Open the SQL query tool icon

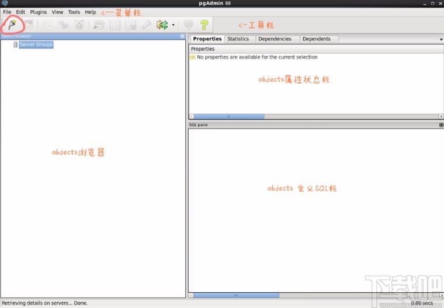pos(99,25)
